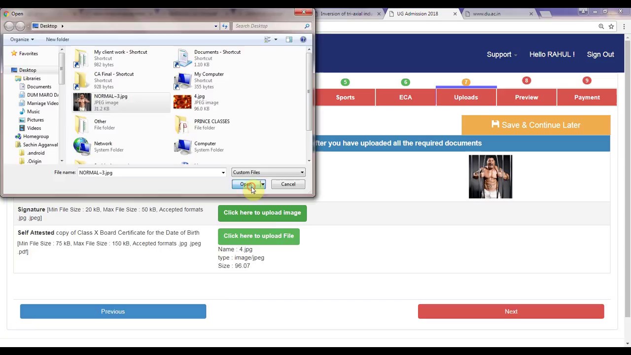Click upload image button for Signature

pos(262,213)
